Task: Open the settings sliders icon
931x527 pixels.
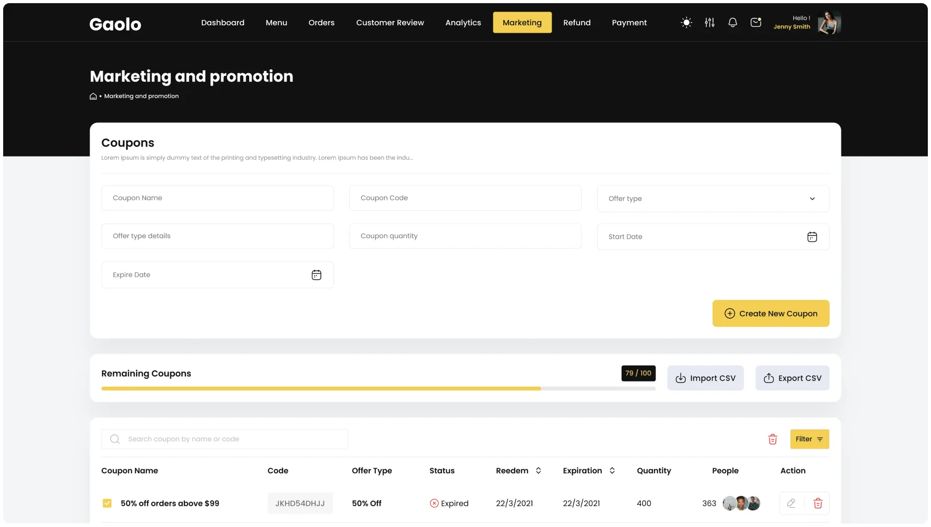Action: tap(710, 23)
